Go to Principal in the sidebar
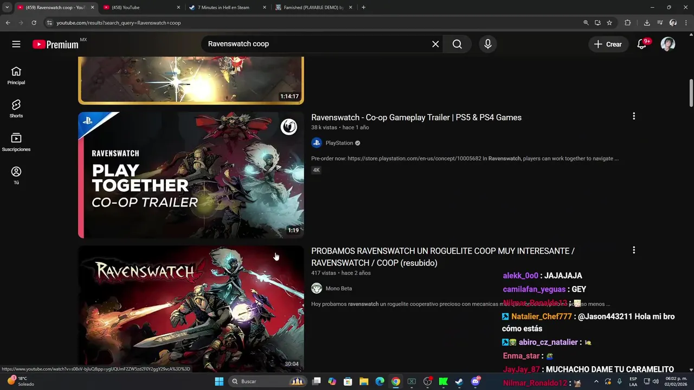The width and height of the screenshot is (694, 390). (x=16, y=75)
